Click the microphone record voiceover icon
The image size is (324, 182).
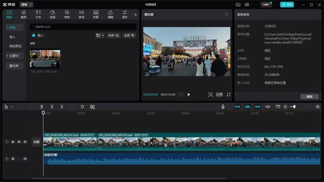(x=223, y=107)
